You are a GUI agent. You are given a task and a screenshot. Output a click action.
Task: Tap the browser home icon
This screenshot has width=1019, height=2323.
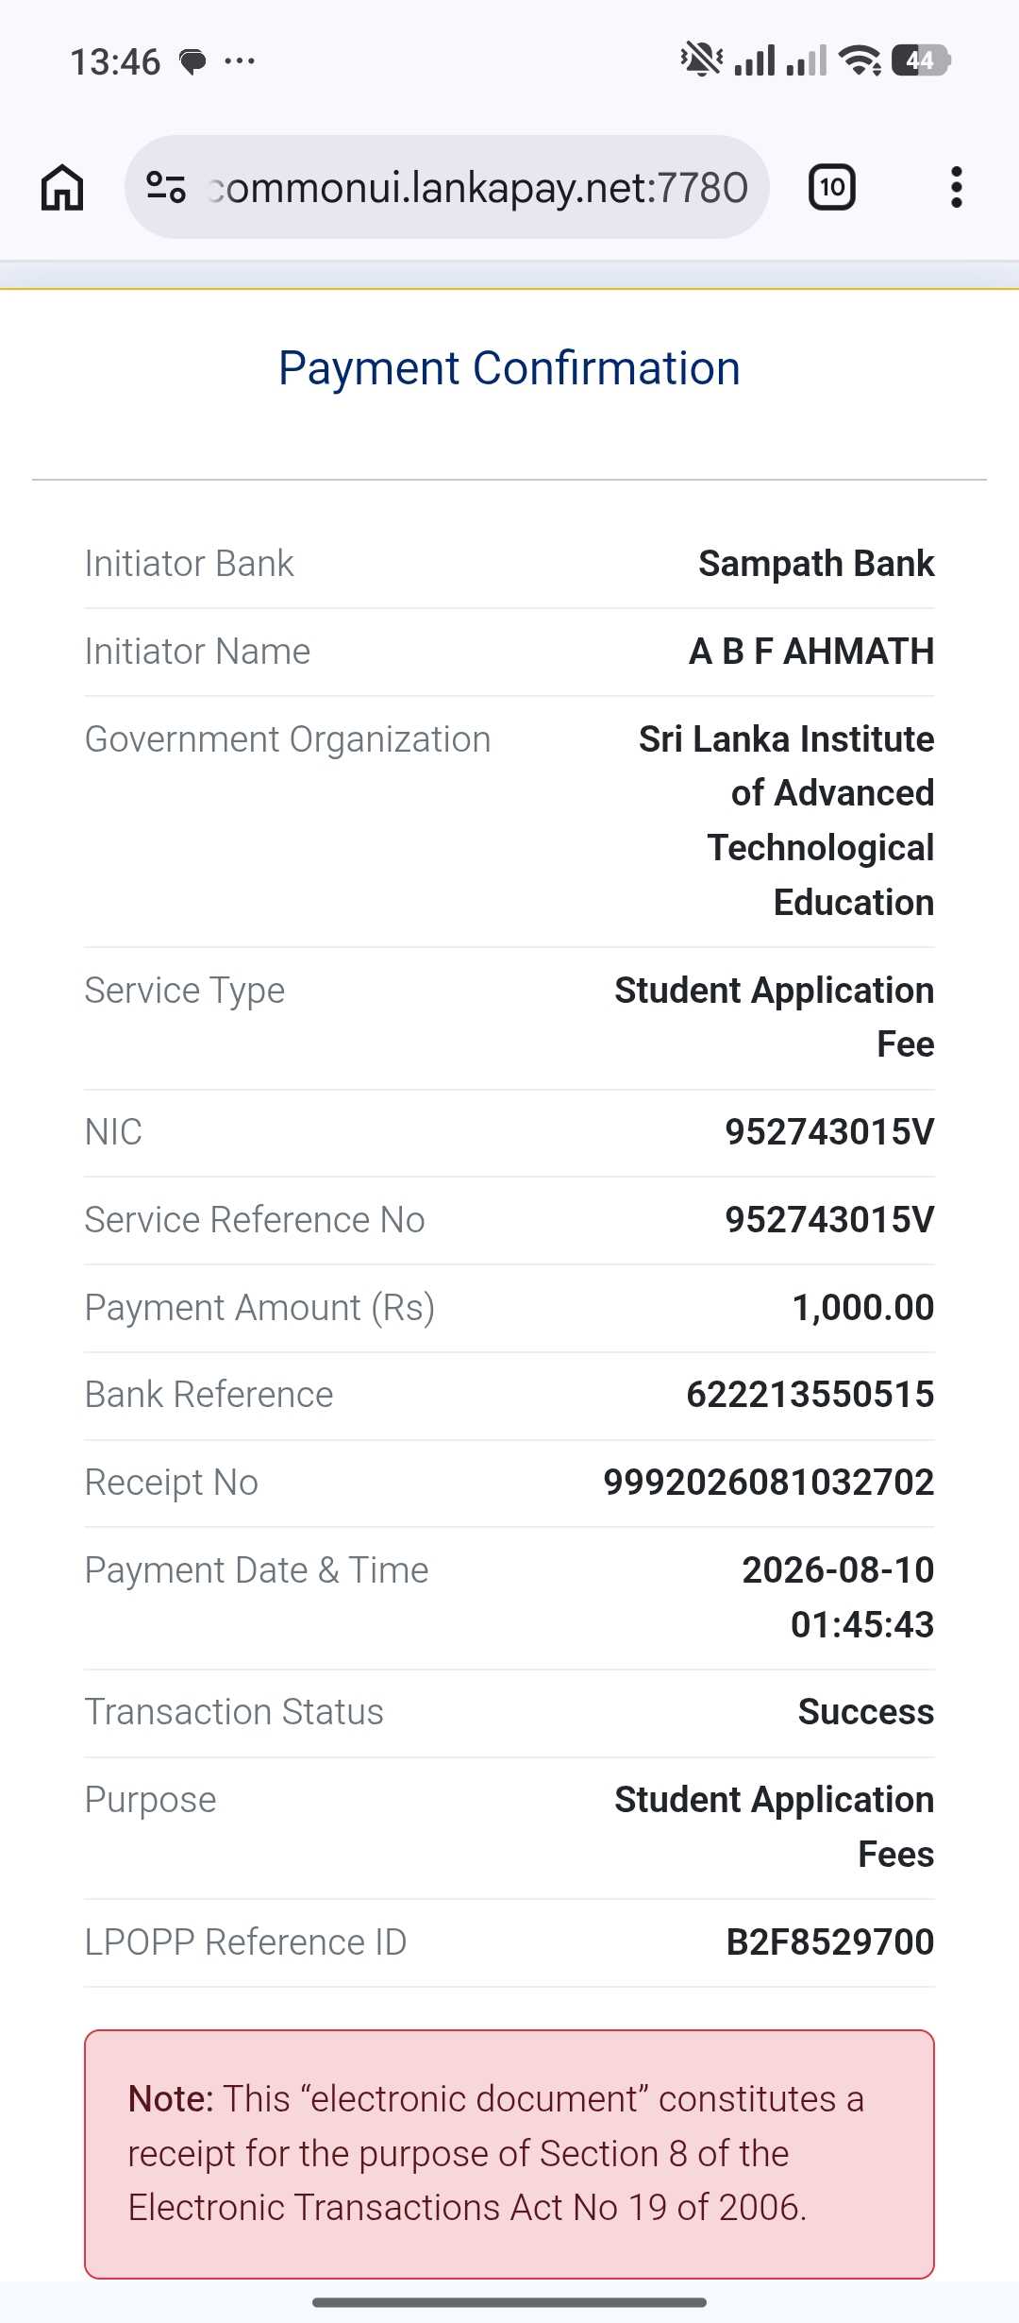coord(62,187)
